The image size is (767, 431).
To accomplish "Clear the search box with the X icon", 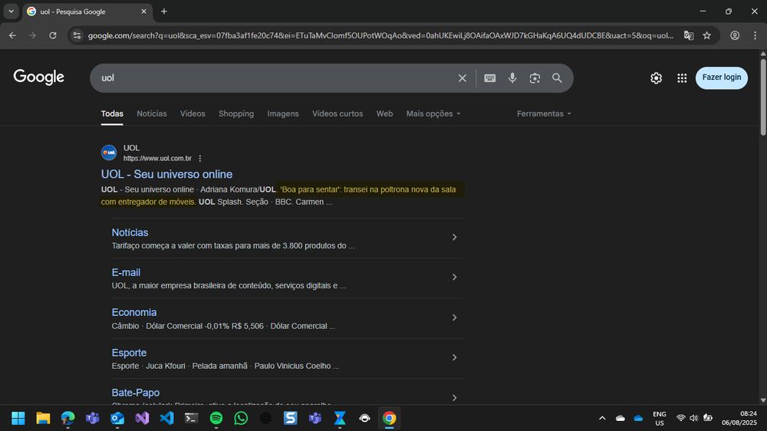I will 462,77.
